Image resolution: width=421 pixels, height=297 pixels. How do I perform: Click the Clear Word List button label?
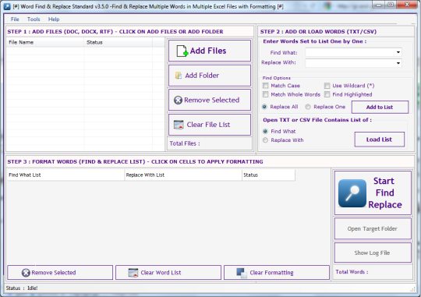tap(161, 273)
